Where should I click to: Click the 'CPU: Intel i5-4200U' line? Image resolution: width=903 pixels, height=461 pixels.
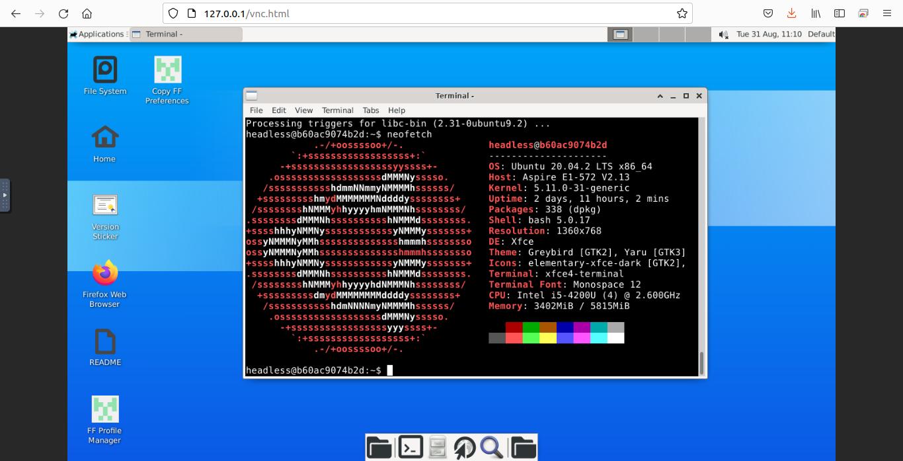click(584, 295)
